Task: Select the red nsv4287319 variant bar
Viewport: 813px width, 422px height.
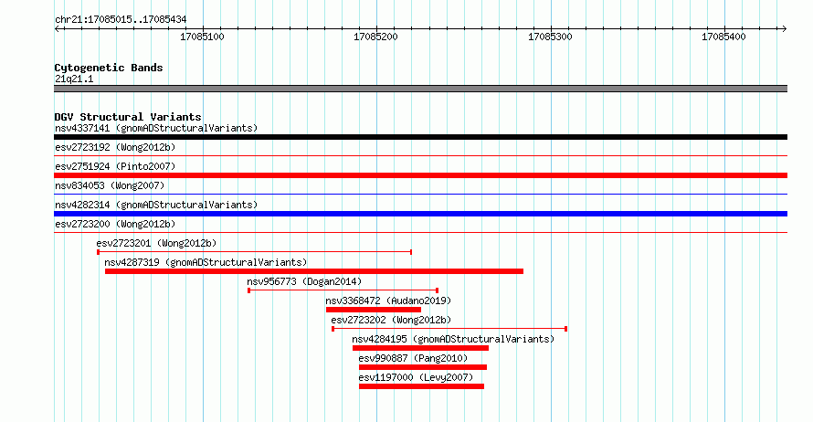Action: (x=314, y=271)
